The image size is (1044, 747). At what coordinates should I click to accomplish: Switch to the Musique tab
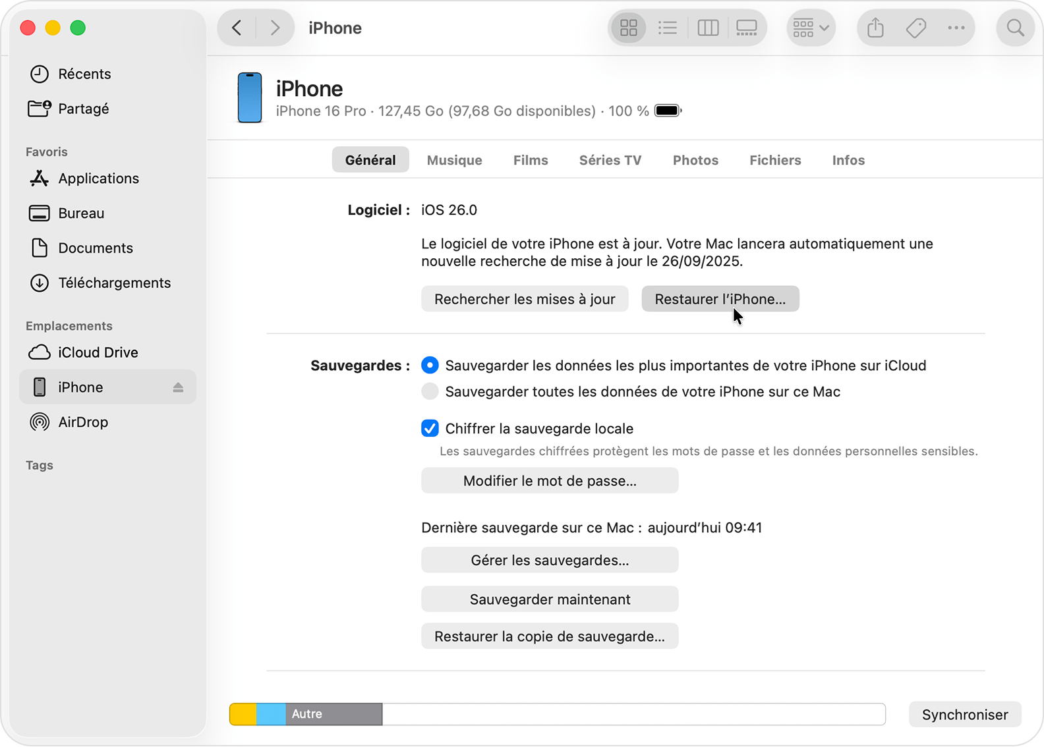[x=455, y=160]
